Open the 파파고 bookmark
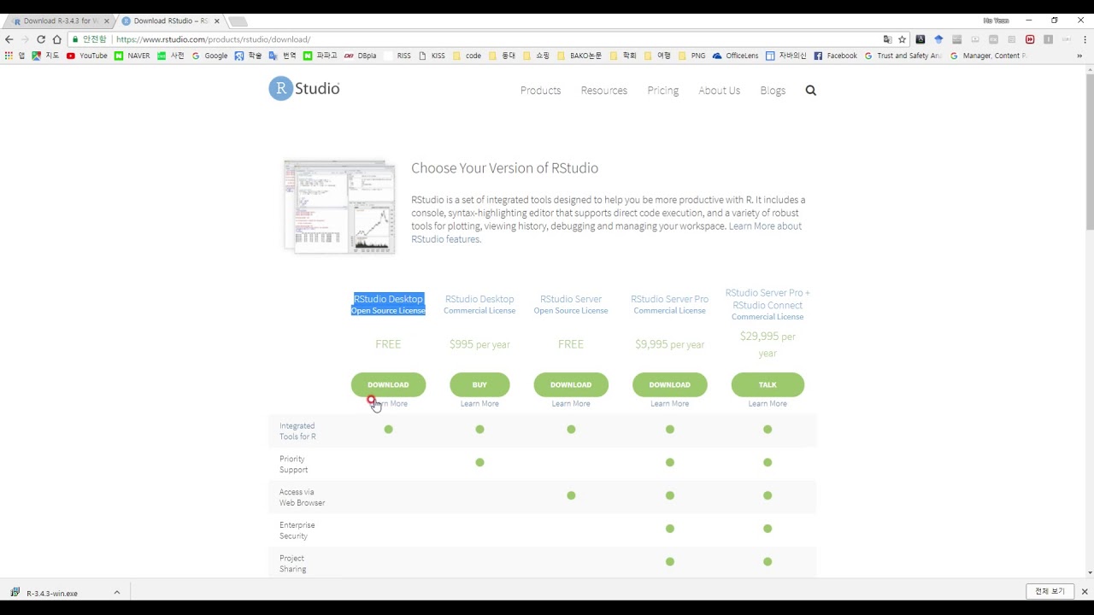This screenshot has width=1094, height=615. 321,56
